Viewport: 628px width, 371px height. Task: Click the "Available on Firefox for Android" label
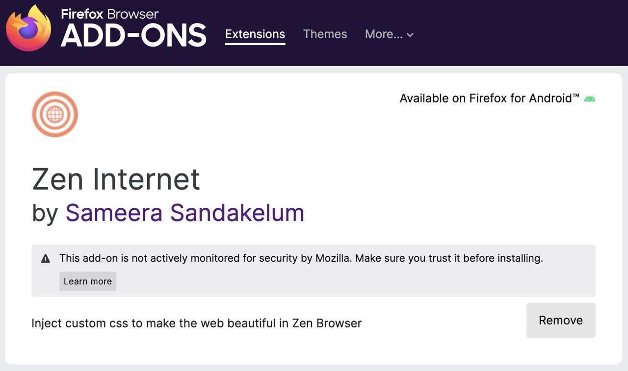click(489, 99)
